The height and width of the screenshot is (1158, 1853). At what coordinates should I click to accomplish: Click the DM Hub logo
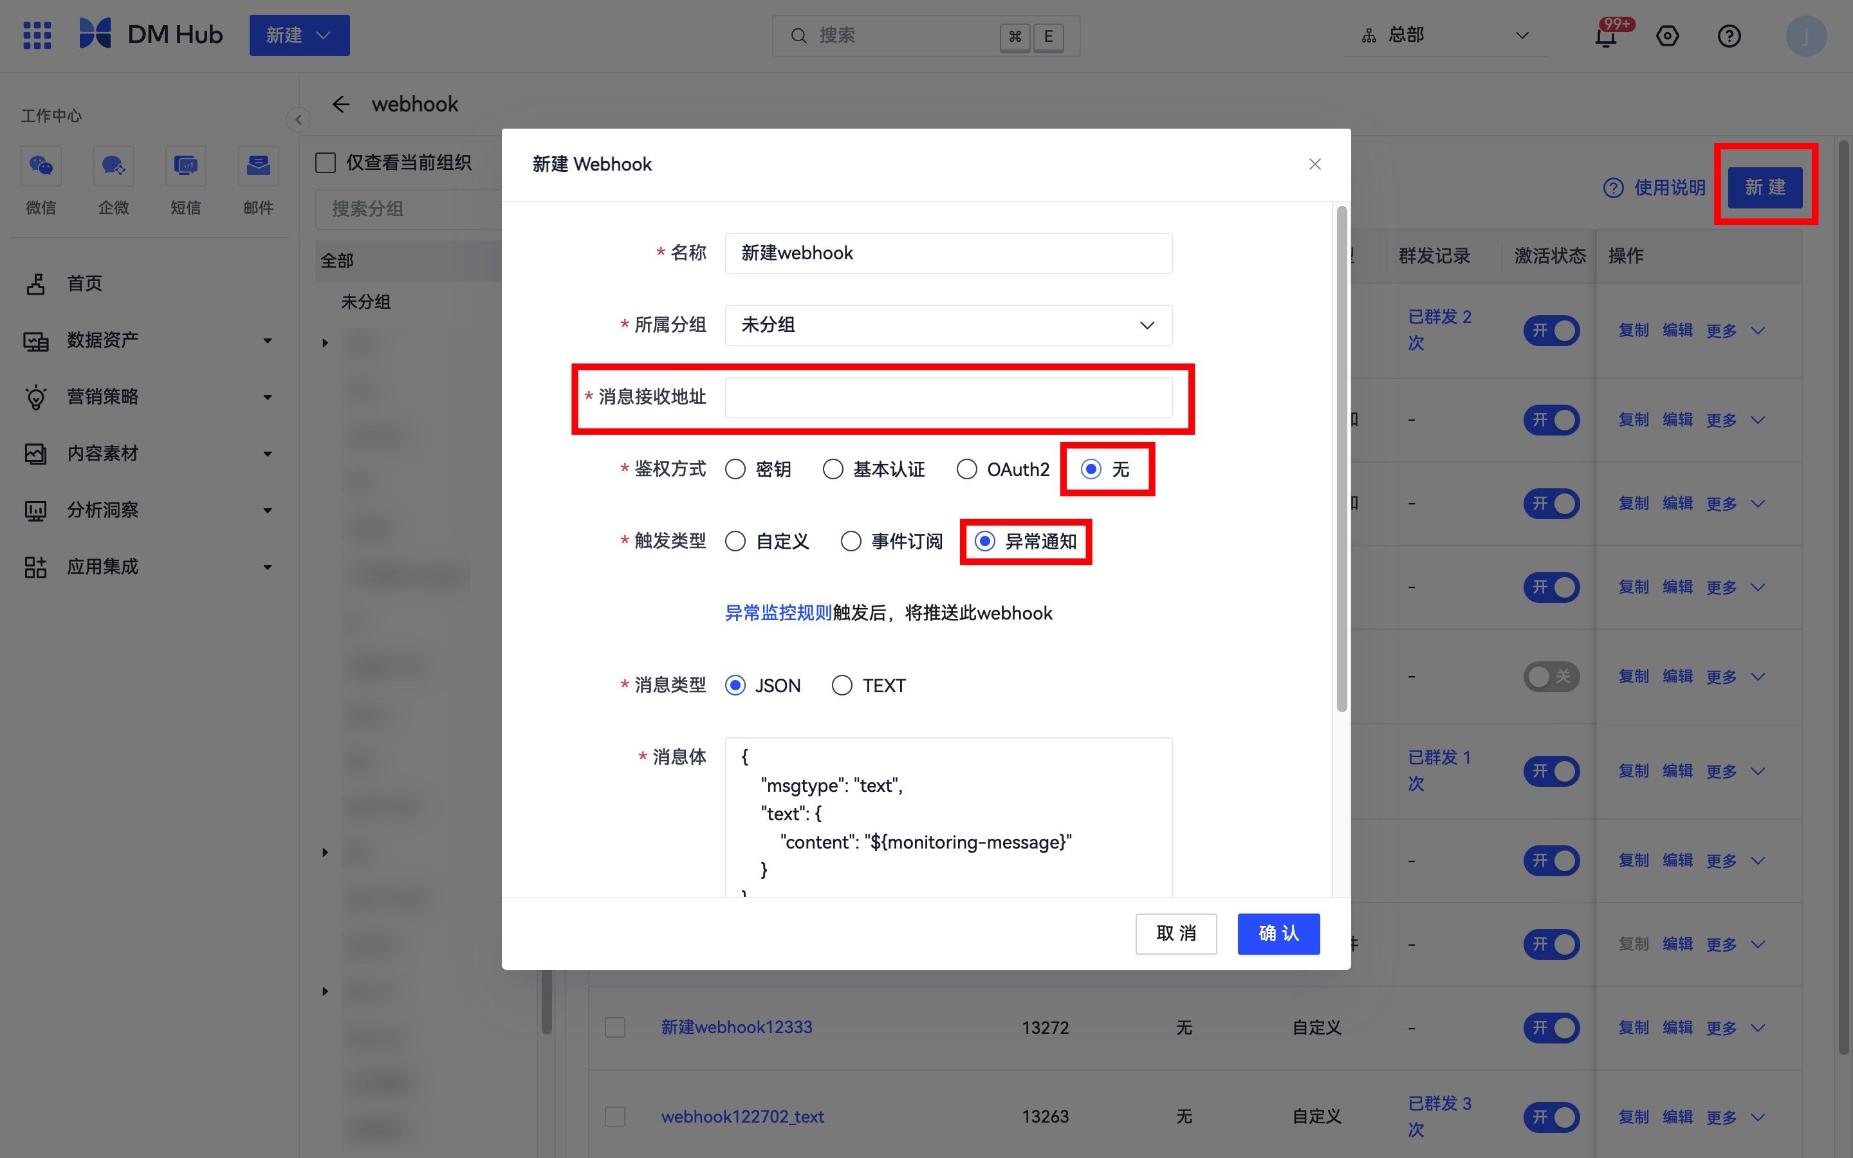[151, 35]
